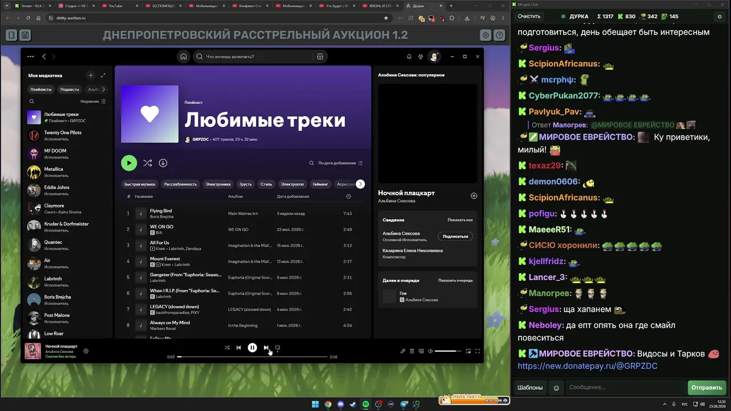Open Friend Activity in Spotify top bar
This screenshot has height=411, width=731.
click(421, 57)
